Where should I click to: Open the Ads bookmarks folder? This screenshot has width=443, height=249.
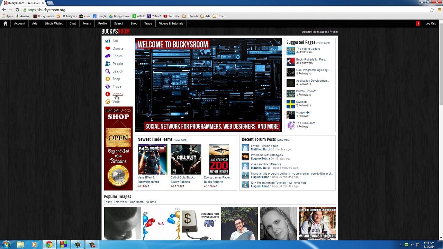pyautogui.click(x=205, y=16)
